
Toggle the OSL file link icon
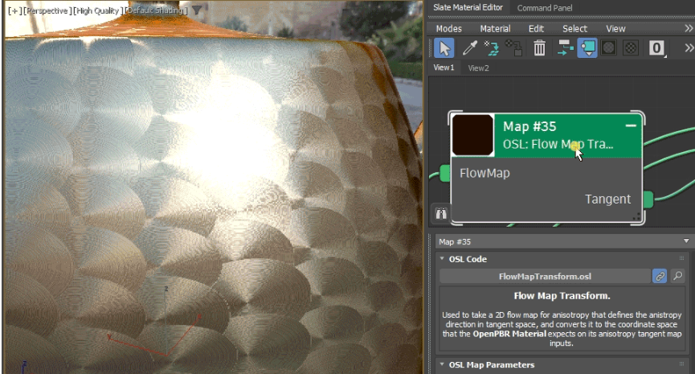pyautogui.click(x=660, y=276)
